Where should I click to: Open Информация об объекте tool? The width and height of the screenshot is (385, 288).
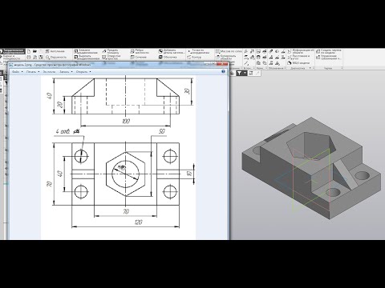coord(301,51)
